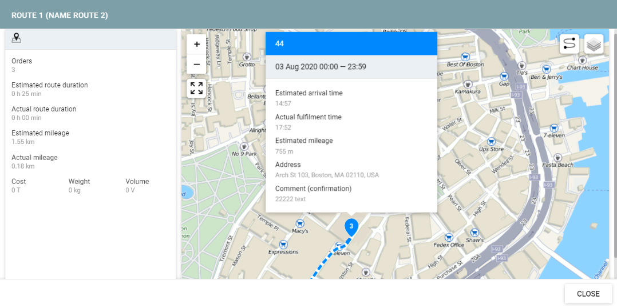This screenshot has height=308, width=617.
Task: Click the 7-eleven icon near waterfront
Action: point(553,128)
